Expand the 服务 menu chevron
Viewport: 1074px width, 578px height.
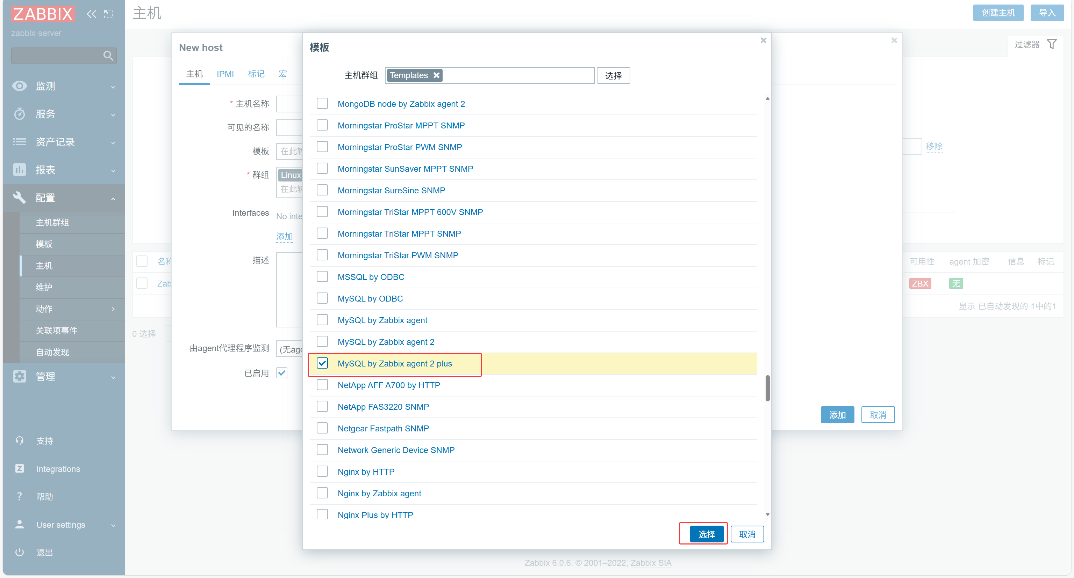click(113, 114)
